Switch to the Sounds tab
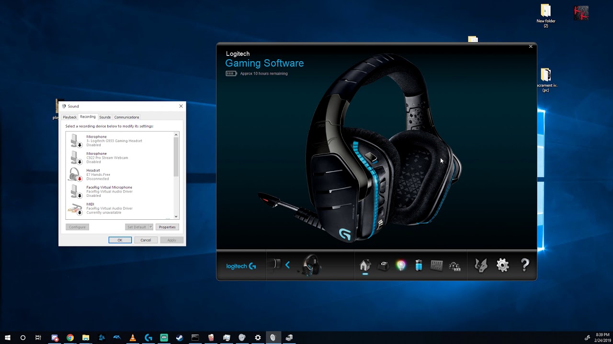Screen dimensions: 613x344 (x=105, y=117)
